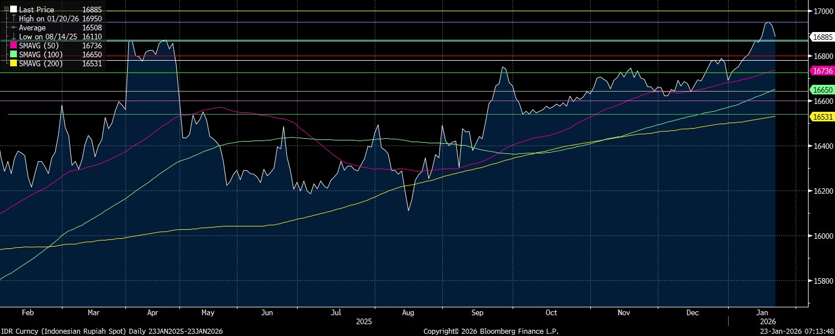835x336 pixels.
Task: Click the green 16650 axis price tag
Action: 821,90
